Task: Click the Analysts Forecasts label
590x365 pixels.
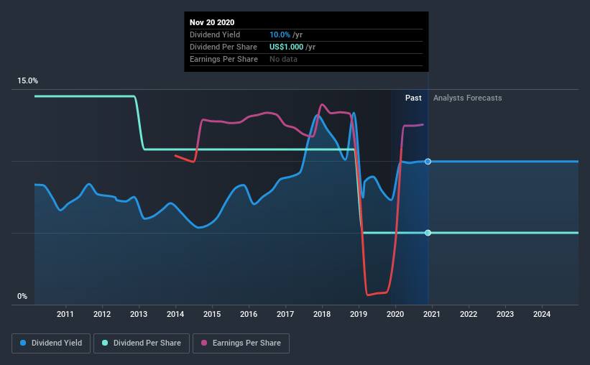Action: (467, 98)
